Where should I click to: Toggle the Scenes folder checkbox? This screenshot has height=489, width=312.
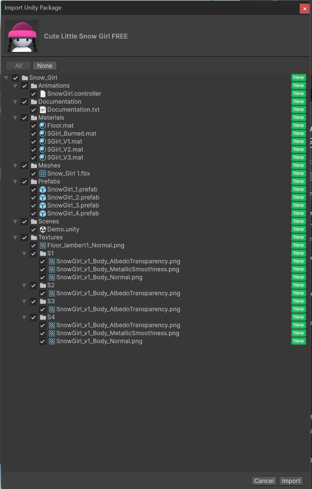click(25, 222)
